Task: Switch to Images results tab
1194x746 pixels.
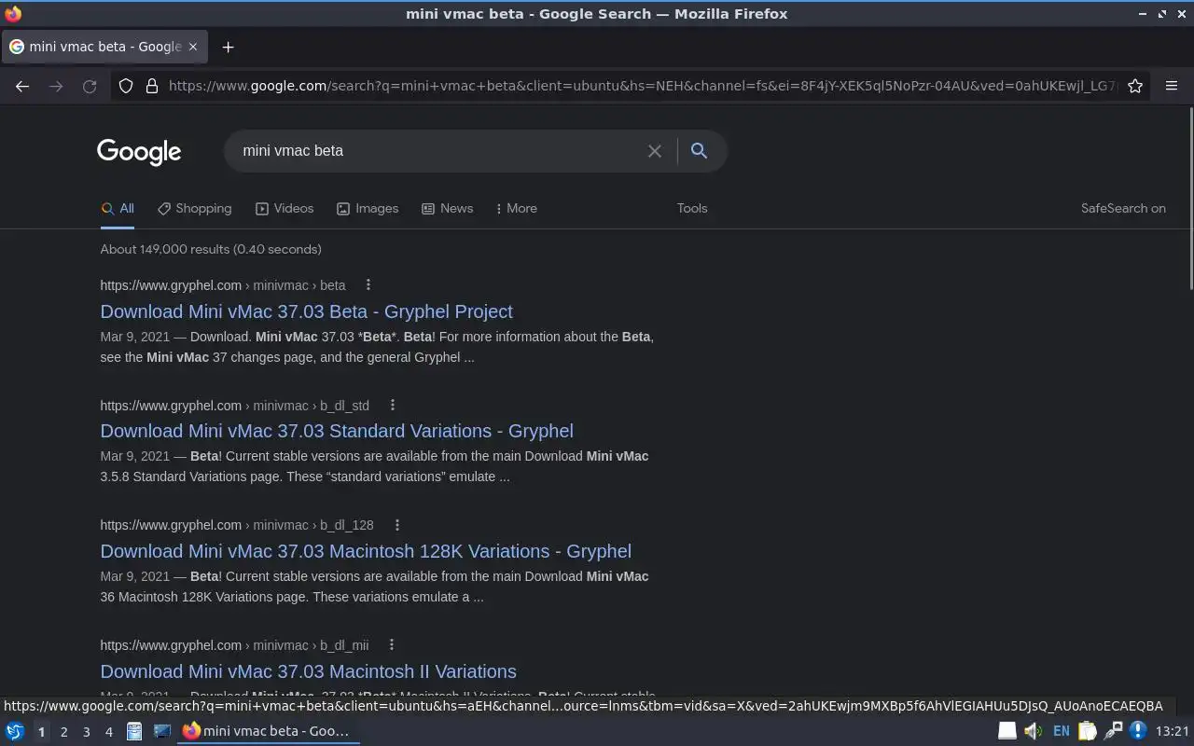Action: (x=368, y=209)
